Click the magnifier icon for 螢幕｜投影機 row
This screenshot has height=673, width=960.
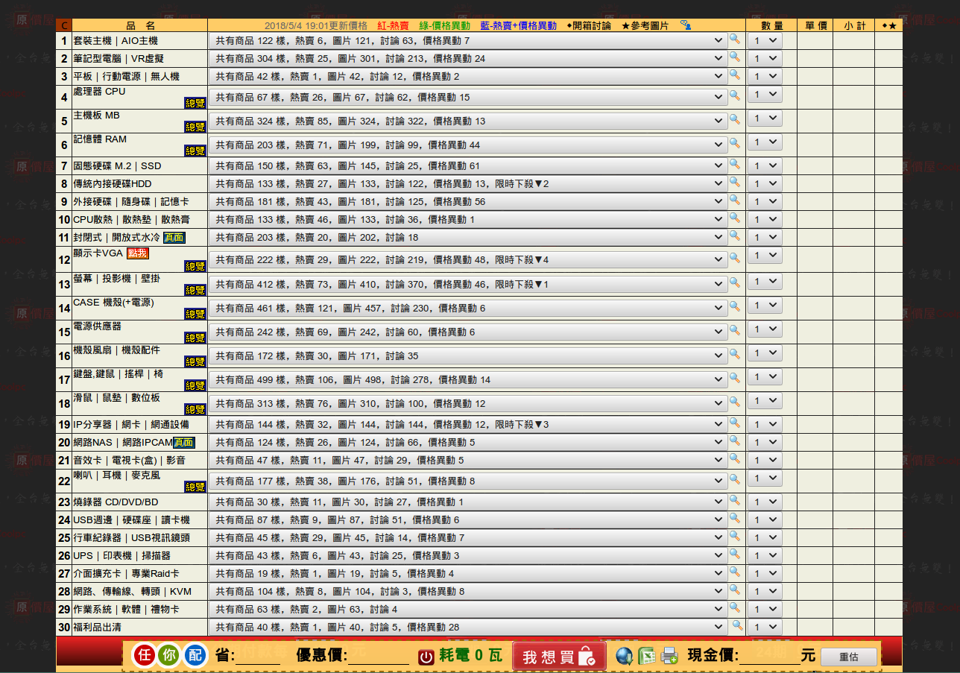point(734,282)
